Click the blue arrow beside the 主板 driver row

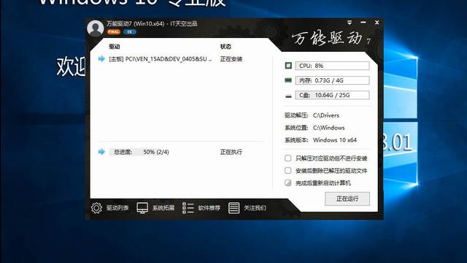(x=101, y=58)
